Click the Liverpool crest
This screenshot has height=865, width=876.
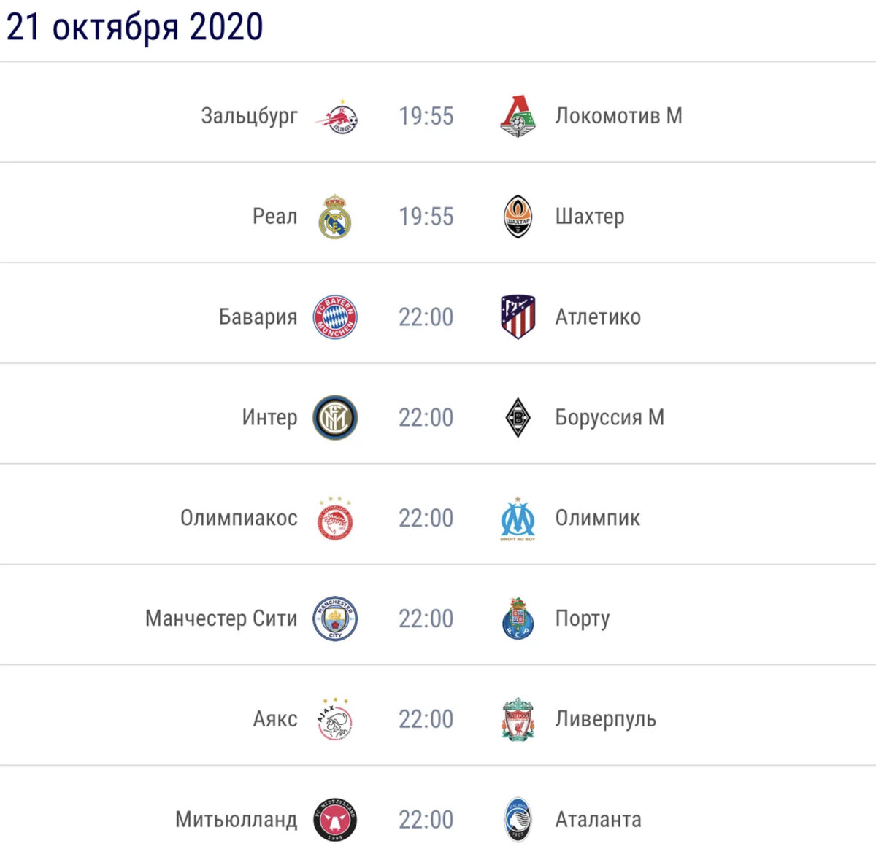[518, 720]
